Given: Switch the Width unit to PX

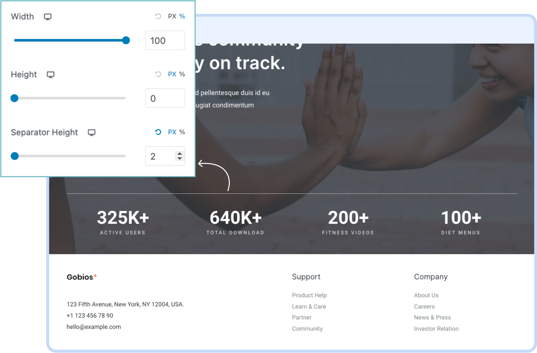Looking at the screenshot, I should click(172, 16).
